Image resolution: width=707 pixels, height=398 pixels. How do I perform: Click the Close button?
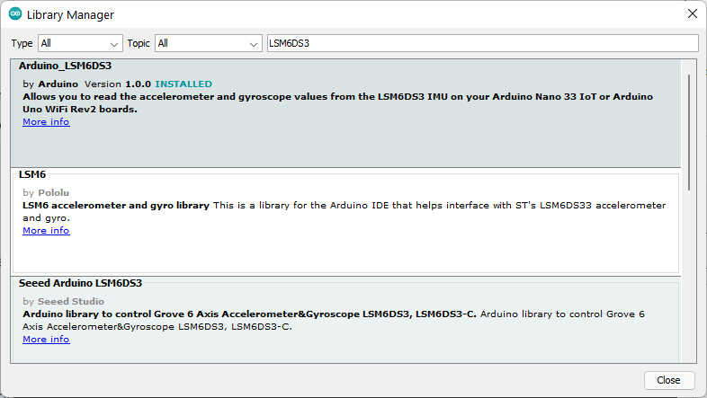coord(668,380)
